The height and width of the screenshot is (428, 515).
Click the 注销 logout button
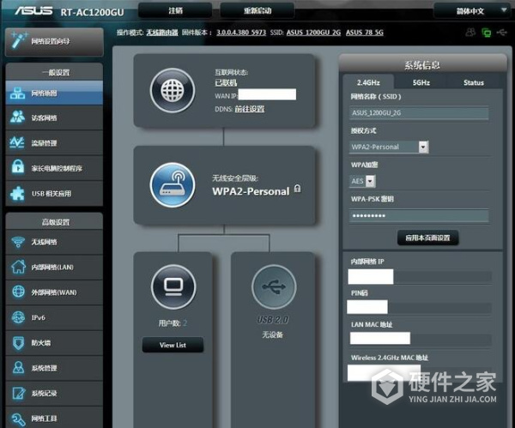click(x=175, y=10)
